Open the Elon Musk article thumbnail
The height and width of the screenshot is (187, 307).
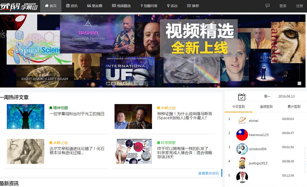click(x=133, y=116)
